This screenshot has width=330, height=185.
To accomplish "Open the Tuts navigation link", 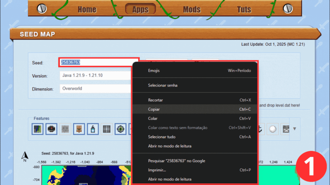I will [x=244, y=10].
